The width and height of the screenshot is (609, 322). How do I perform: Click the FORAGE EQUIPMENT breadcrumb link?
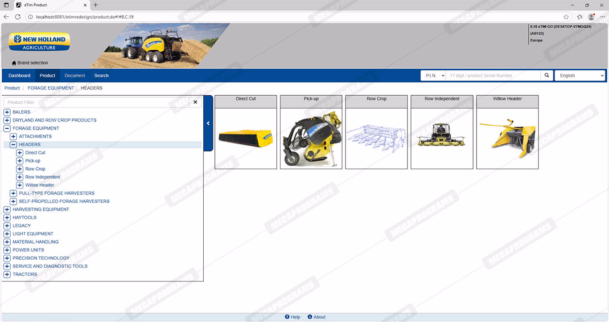click(x=51, y=88)
